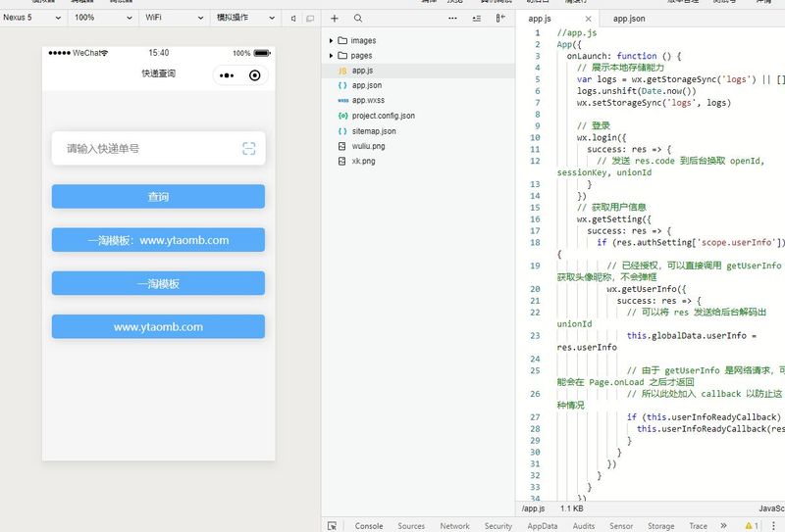785x532 pixels.
Task: Open the Security debugger tab
Action: click(x=498, y=526)
